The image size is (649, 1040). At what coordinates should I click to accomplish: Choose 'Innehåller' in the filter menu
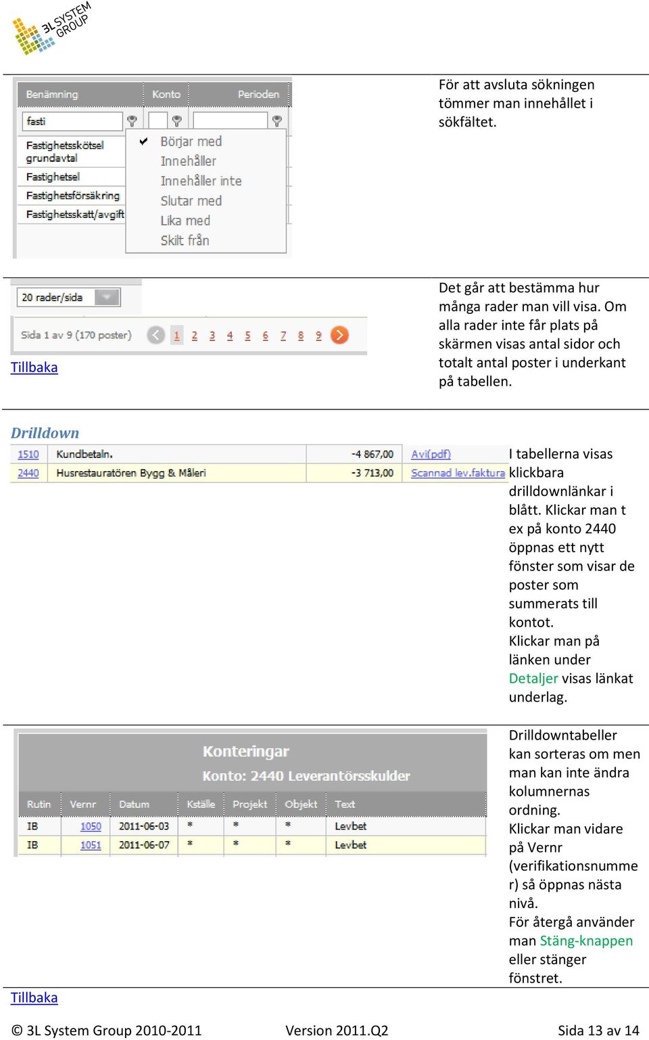pos(188,161)
